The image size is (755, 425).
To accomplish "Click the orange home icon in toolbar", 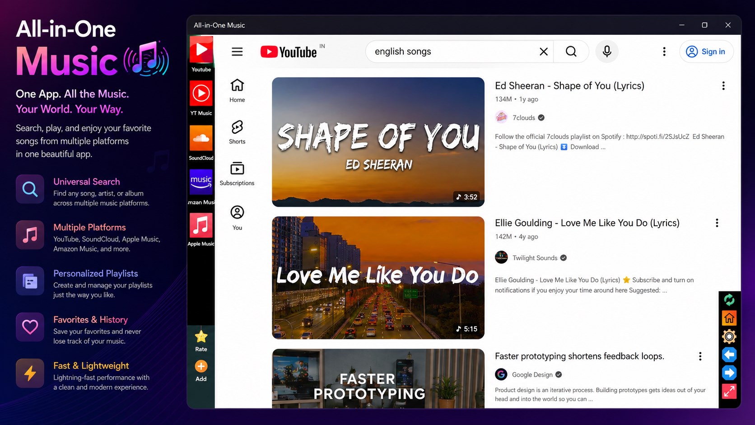I will point(729,318).
